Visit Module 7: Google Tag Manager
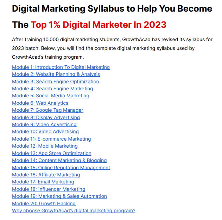 pyautogui.click(x=47, y=110)
